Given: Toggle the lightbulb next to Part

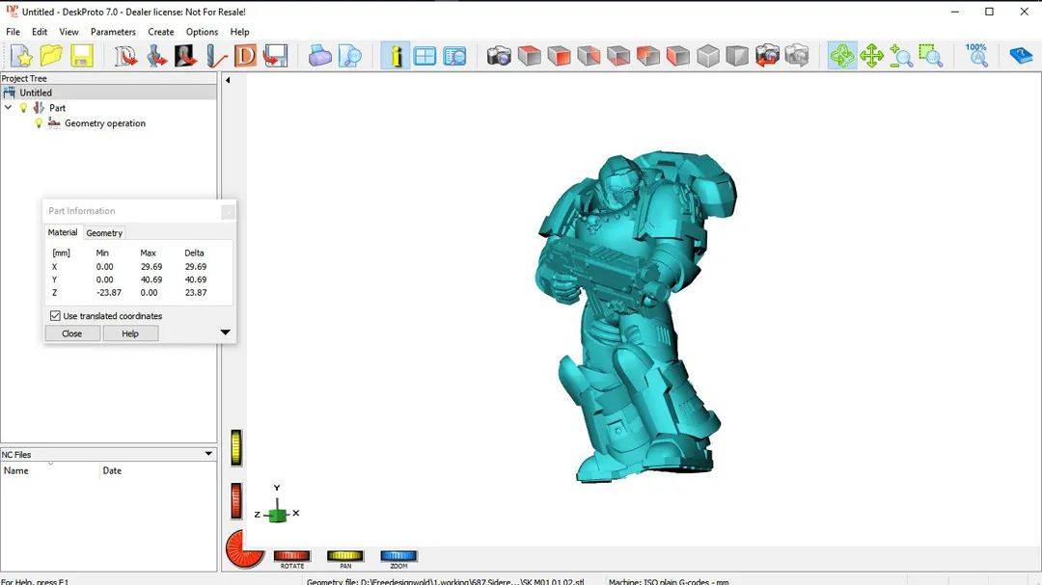Looking at the screenshot, I should coord(24,108).
